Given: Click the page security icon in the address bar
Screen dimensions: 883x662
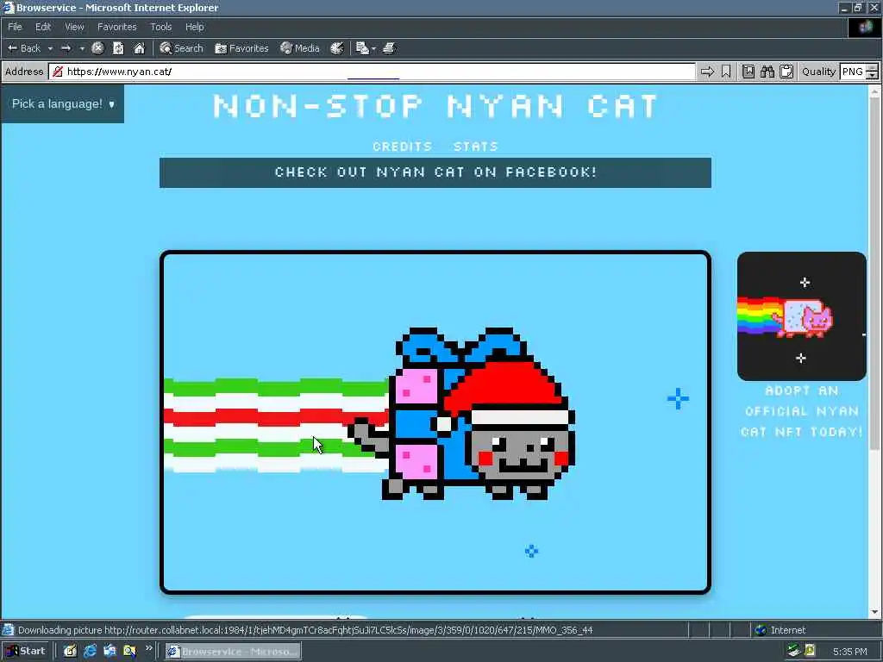Looking at the screenshot, I should (57, 72).
